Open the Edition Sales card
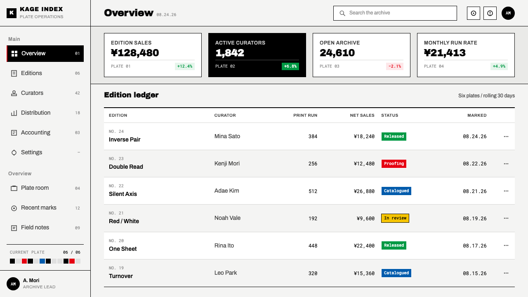Screen dimensions: 528x297 coord(153,55)
